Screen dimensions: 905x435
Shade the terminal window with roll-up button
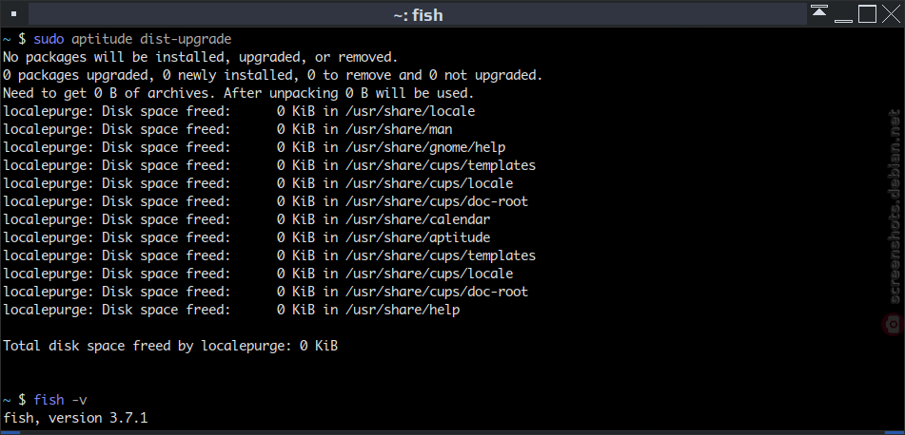pos(819,12)
